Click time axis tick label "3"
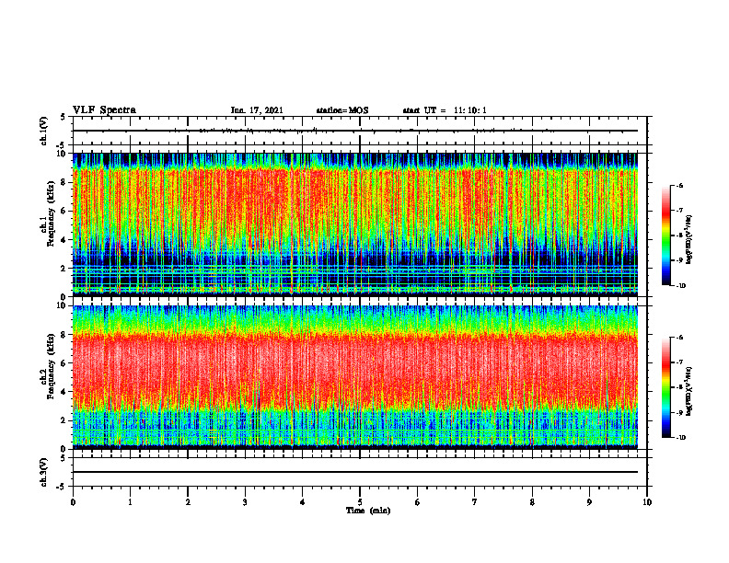 click(245, 502)
